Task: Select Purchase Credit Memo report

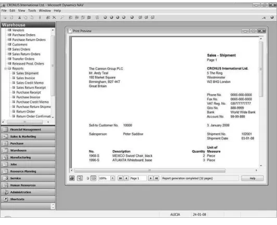Action: pos(32,102)
